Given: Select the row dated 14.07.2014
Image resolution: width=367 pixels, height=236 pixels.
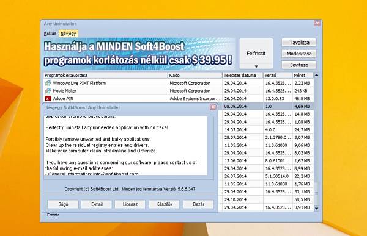Looking at the screenshot, I should pos(266,129).
